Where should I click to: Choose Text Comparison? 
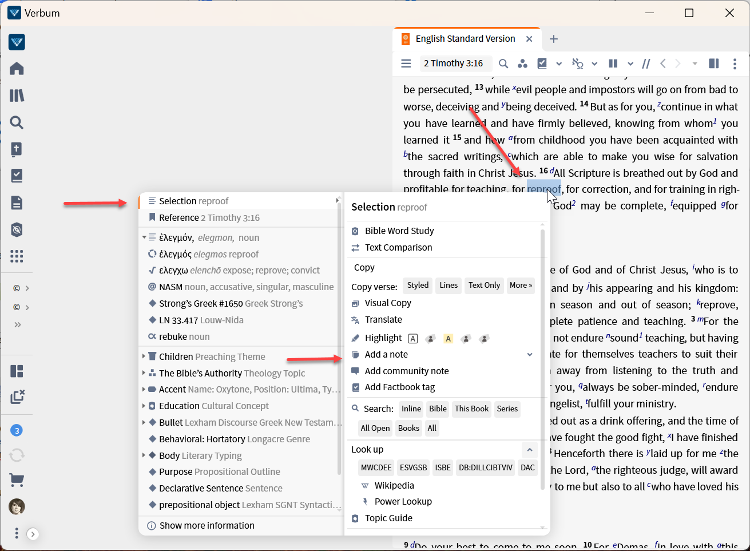point(398,247)
